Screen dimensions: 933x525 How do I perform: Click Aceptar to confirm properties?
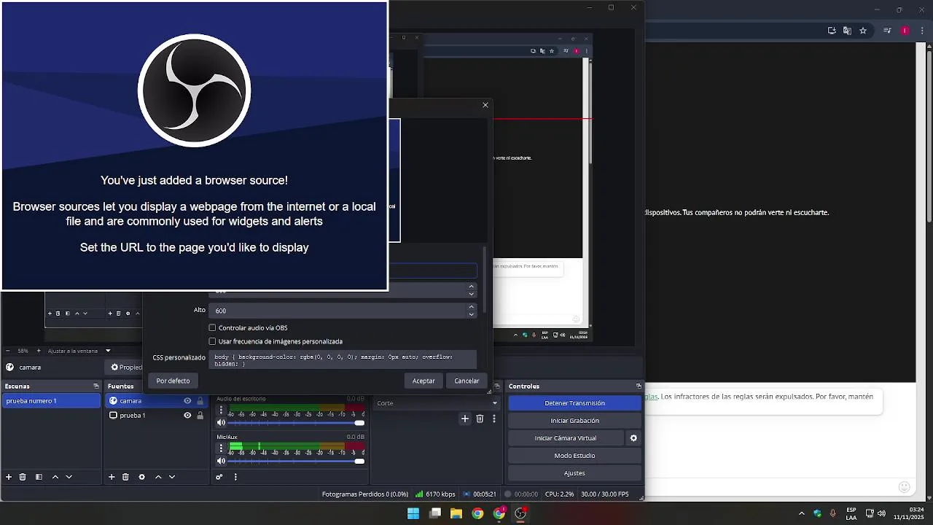(x=423, y=381)
